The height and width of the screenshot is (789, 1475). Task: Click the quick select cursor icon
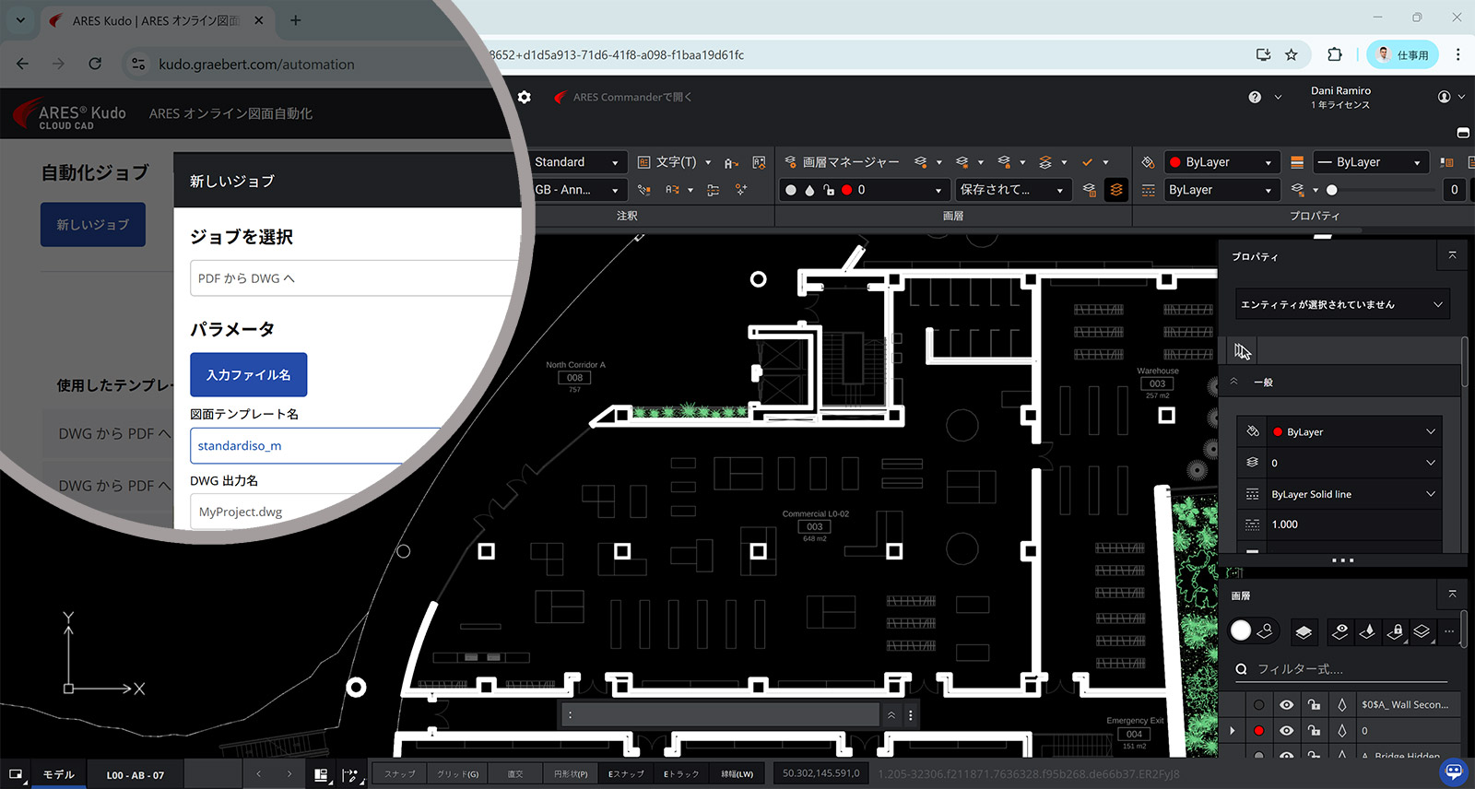click(x=1242, y=351)
